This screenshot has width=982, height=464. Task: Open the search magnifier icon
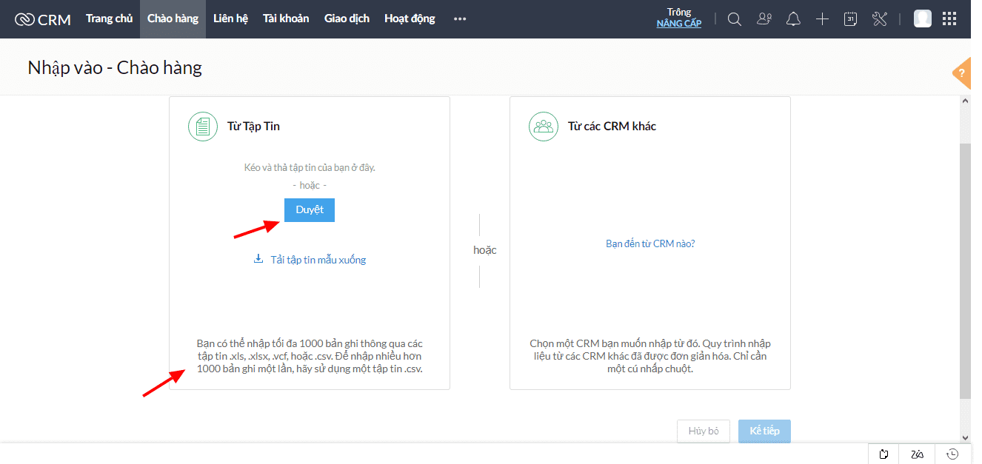(734, 19)
